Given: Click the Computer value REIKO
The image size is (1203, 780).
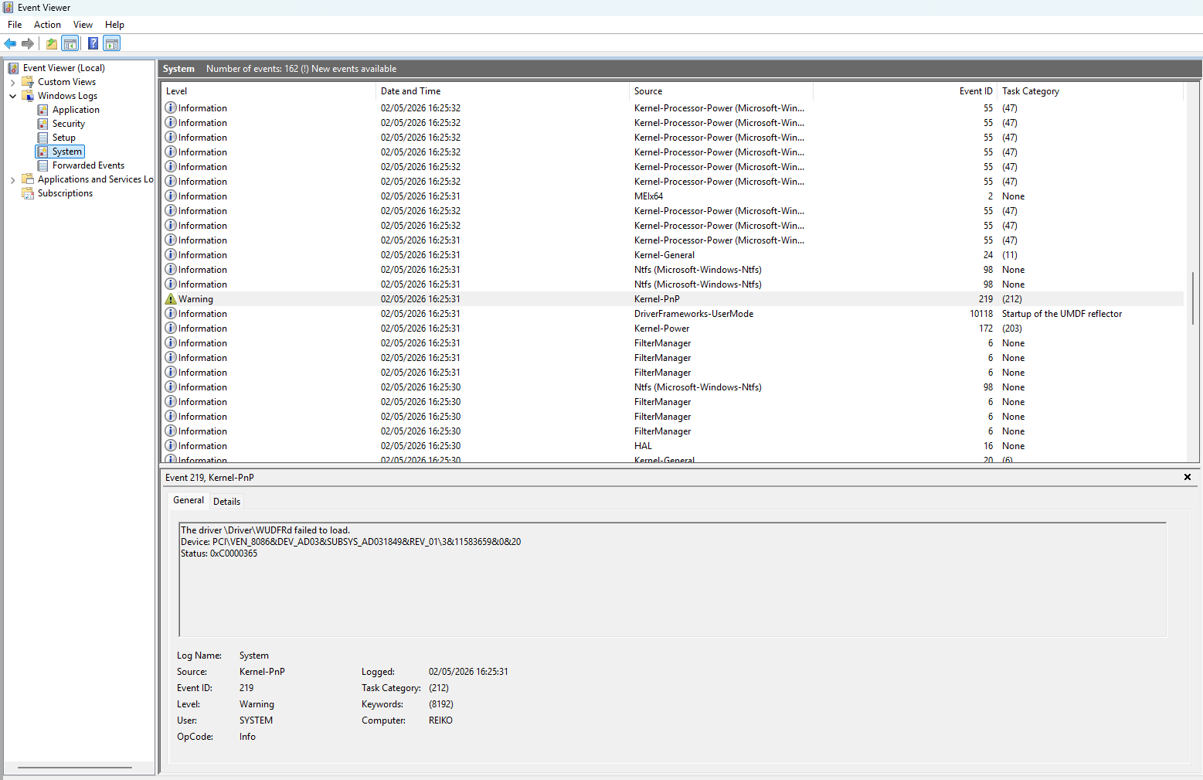Looking at the screenshot, I should point(441,720).
